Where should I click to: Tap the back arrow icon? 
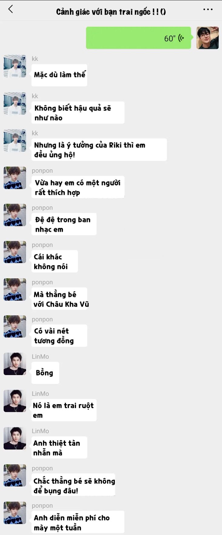coord(11,9)
